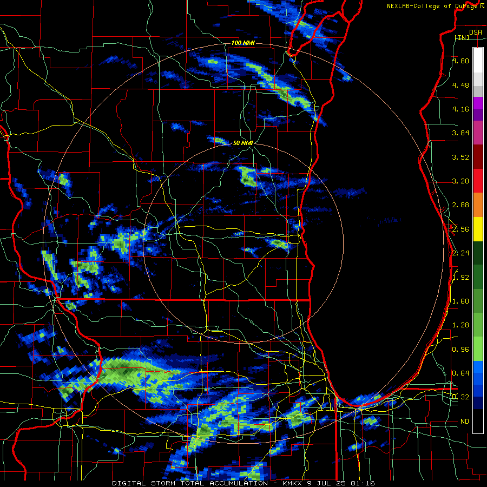
Task: Pick the orange swatch in the color legend
Action: pos(478,205)
